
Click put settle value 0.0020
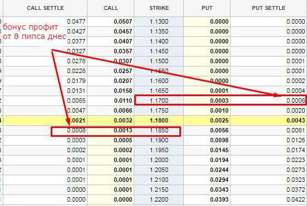coord(295,110)
